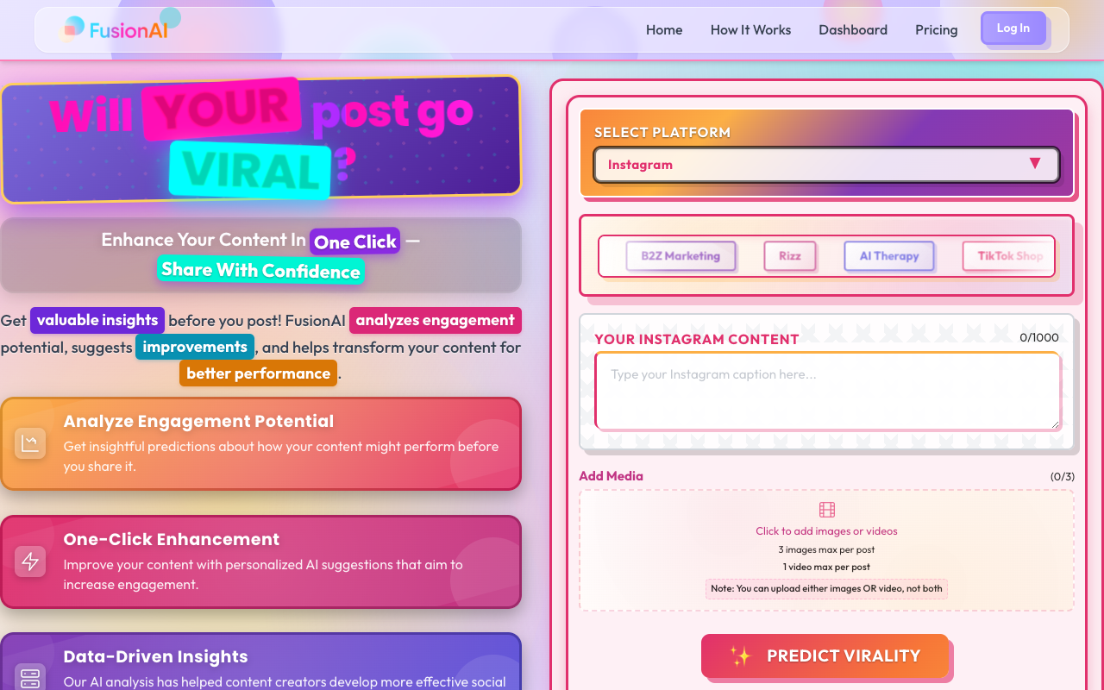Click the chart icon in Analyze Engagement Potential card
This screenshot has width=1104, height=690.
click(30, 443)
